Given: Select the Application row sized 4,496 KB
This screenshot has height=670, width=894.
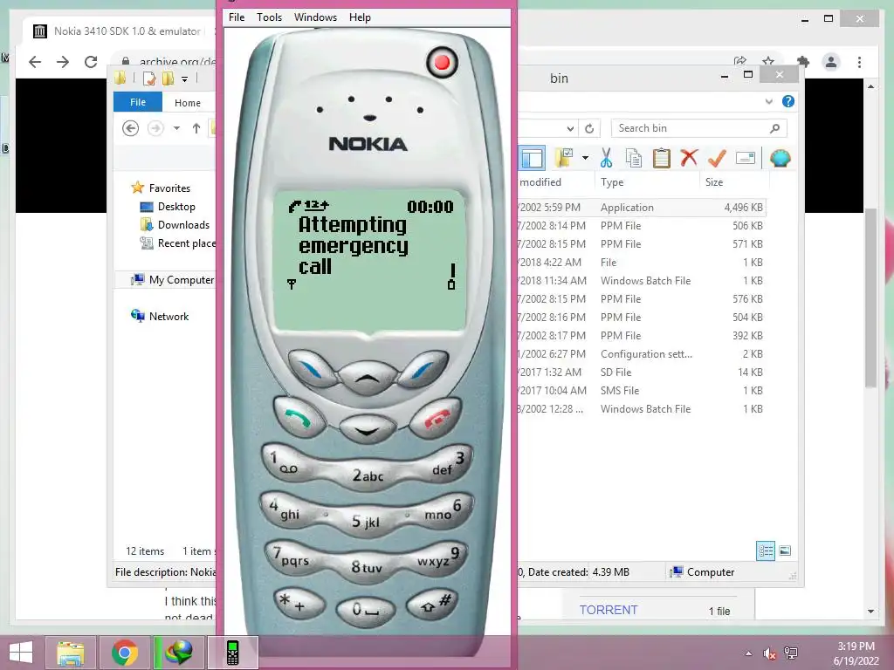Looking at the screenshot, I should [x=642, y=208].
